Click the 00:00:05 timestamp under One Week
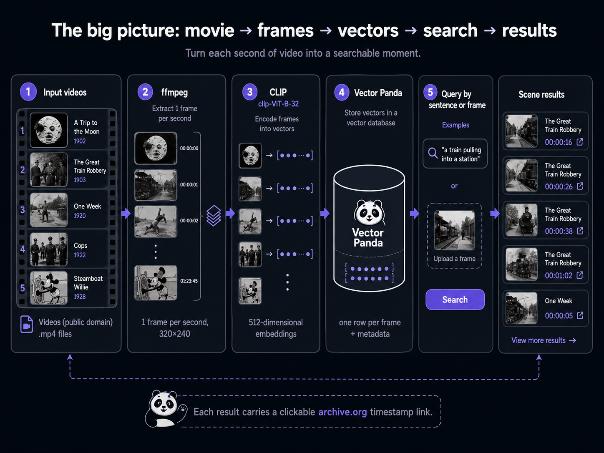 (x=559, y=316)
